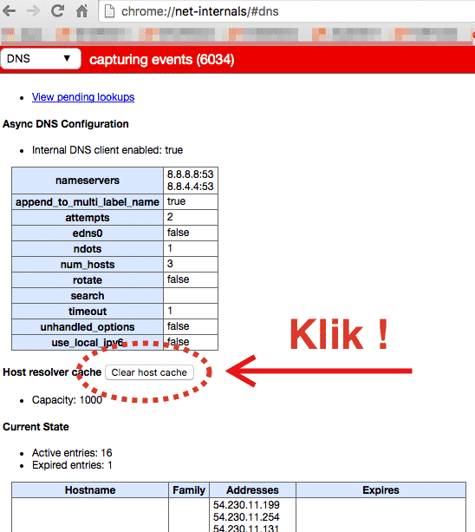Click the page icon in address bar

[109, 11]
